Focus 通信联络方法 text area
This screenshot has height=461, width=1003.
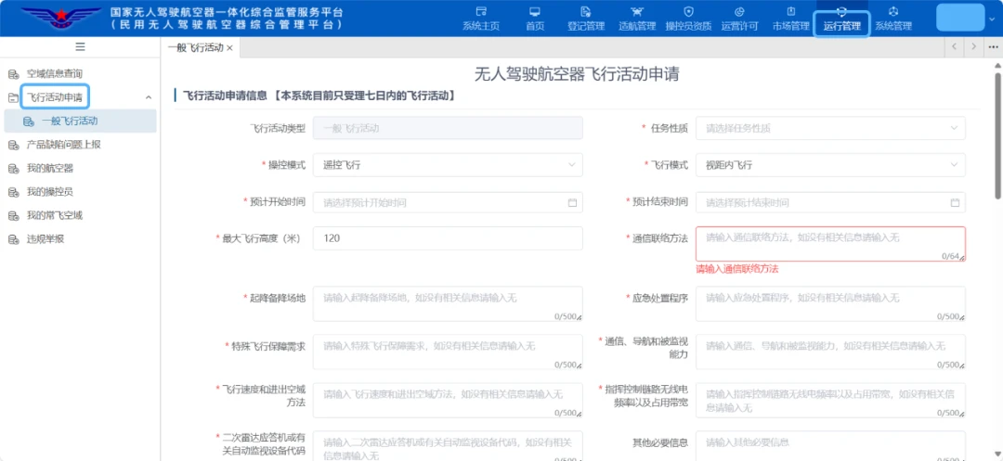pos(830,244)
